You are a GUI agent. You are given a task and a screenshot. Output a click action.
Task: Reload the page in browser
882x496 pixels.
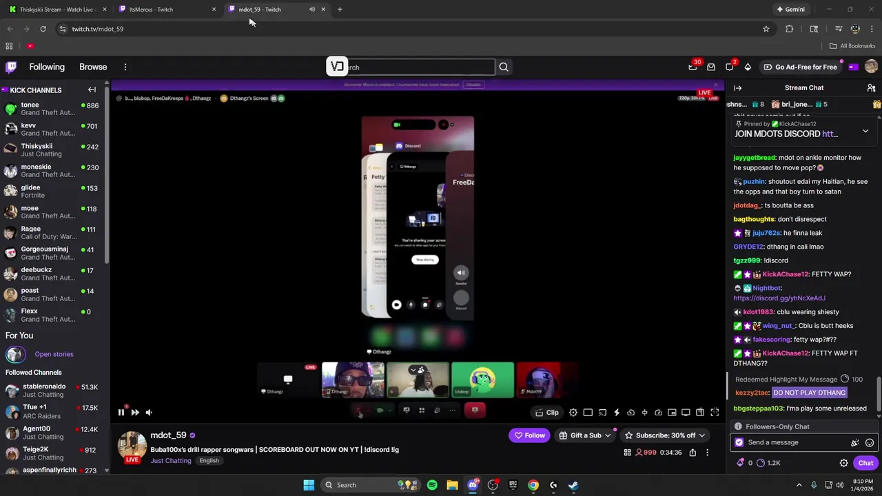click(43, 29)
